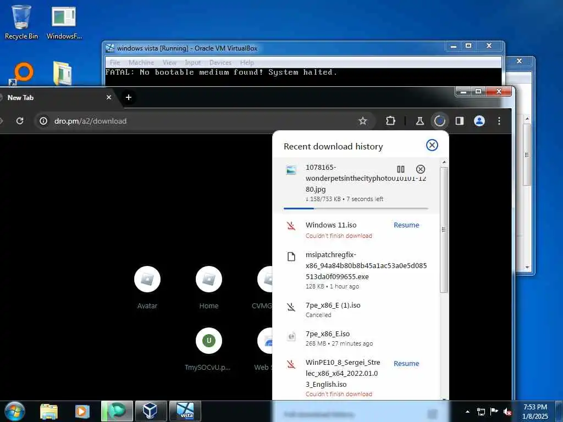Switch to the vista VM taskbar button
Screen dimensions: 563x422
pos(185,411)
